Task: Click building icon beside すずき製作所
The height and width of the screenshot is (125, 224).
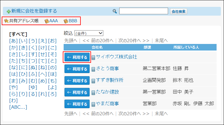Action: click(93, 81)
